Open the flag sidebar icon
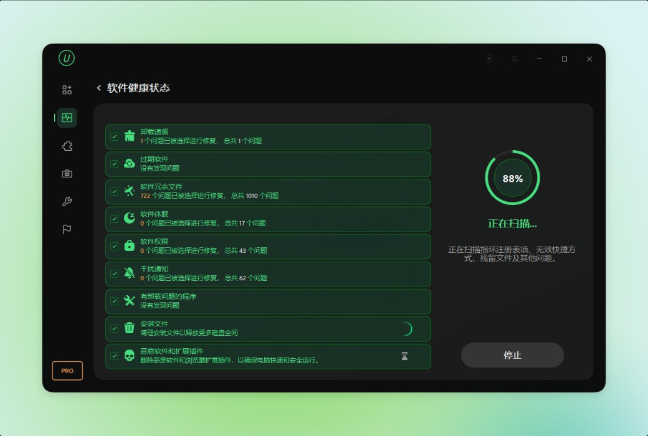Screen dimensions: 648x436 click(x=67, y=229)
